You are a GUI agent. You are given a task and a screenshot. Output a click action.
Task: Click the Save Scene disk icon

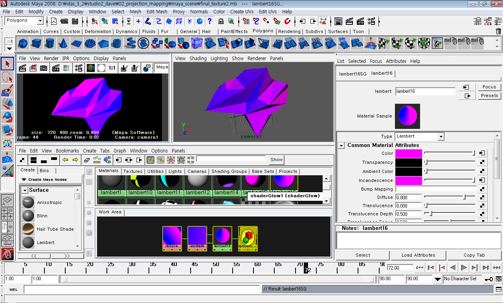click(75, 22)
